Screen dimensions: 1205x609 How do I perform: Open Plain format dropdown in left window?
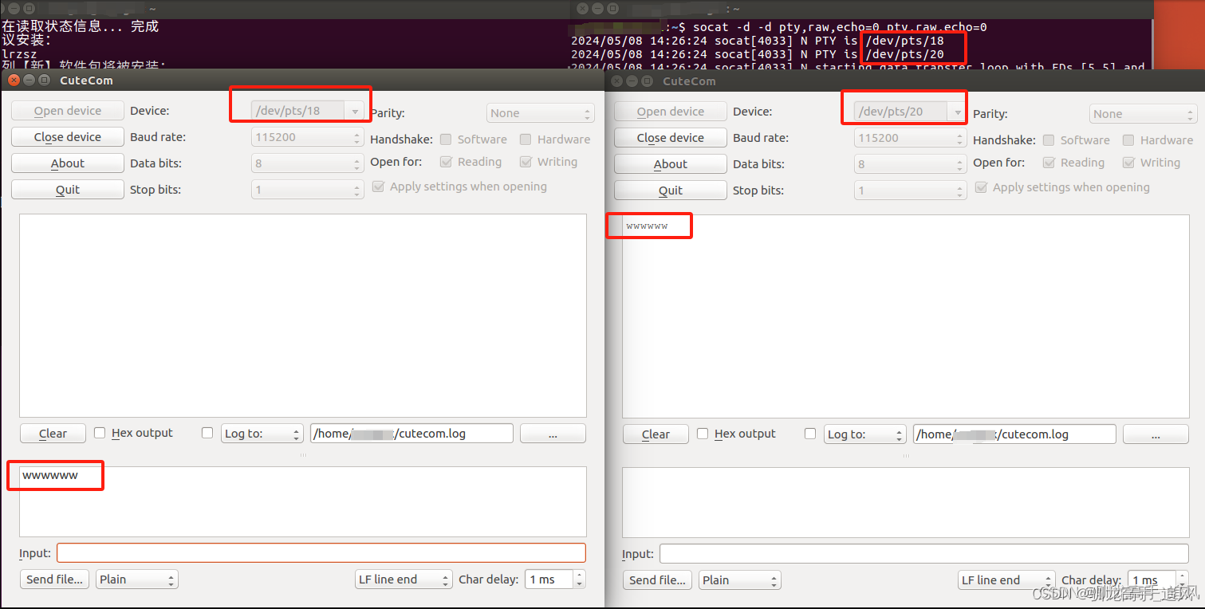point(137,580)
